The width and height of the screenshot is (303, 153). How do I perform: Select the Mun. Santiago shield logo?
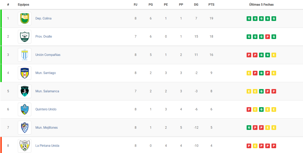pos(24,73)
